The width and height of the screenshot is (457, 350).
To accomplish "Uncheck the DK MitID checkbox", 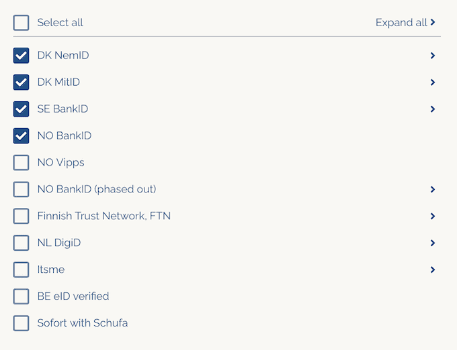I will click(22, 82).
